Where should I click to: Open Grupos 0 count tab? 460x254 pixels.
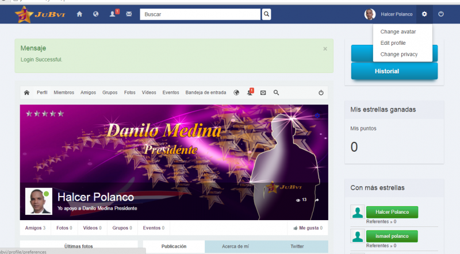(122, 228)
